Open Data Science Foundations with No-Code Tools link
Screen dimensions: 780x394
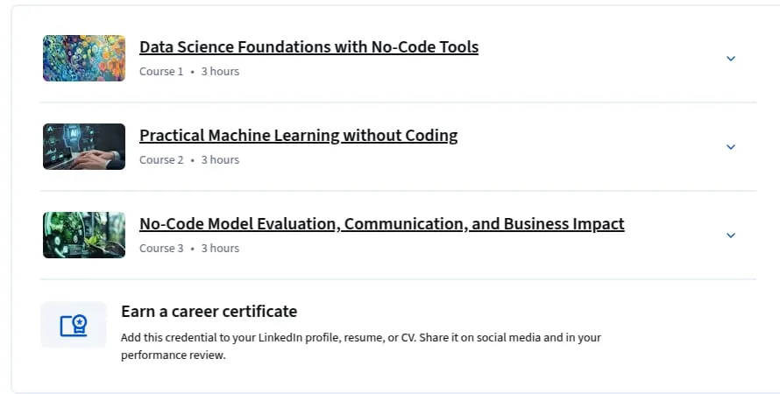click(308, 46)
